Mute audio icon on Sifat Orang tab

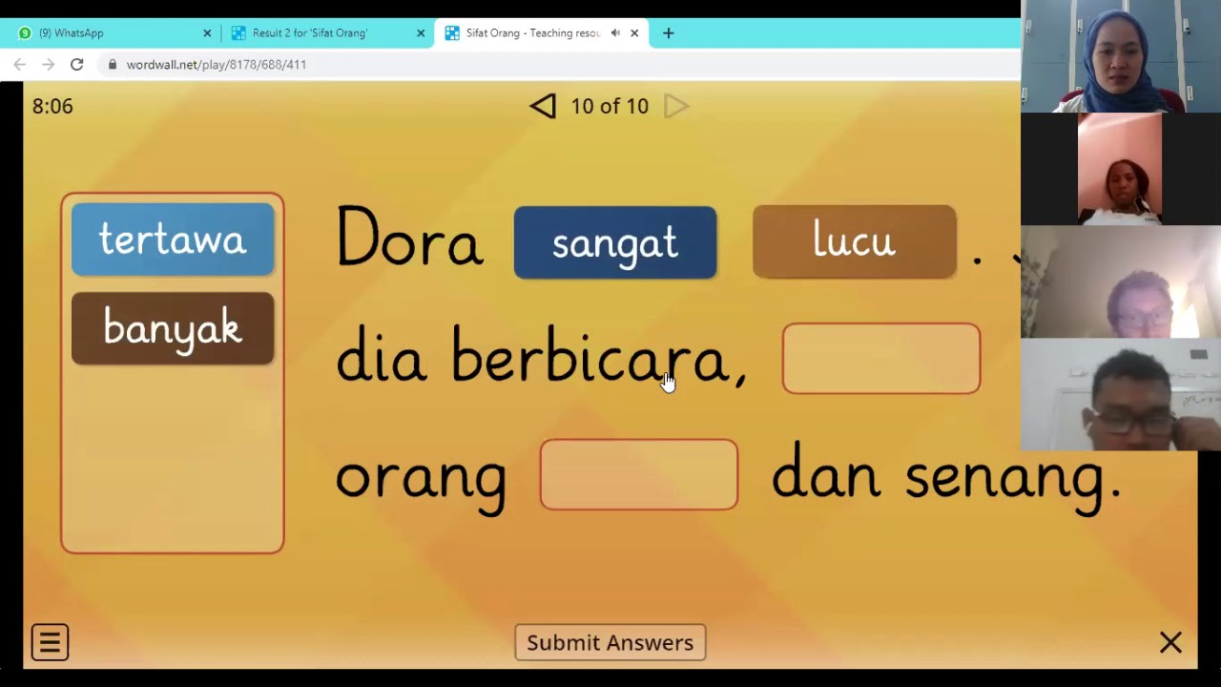(615, 32)
